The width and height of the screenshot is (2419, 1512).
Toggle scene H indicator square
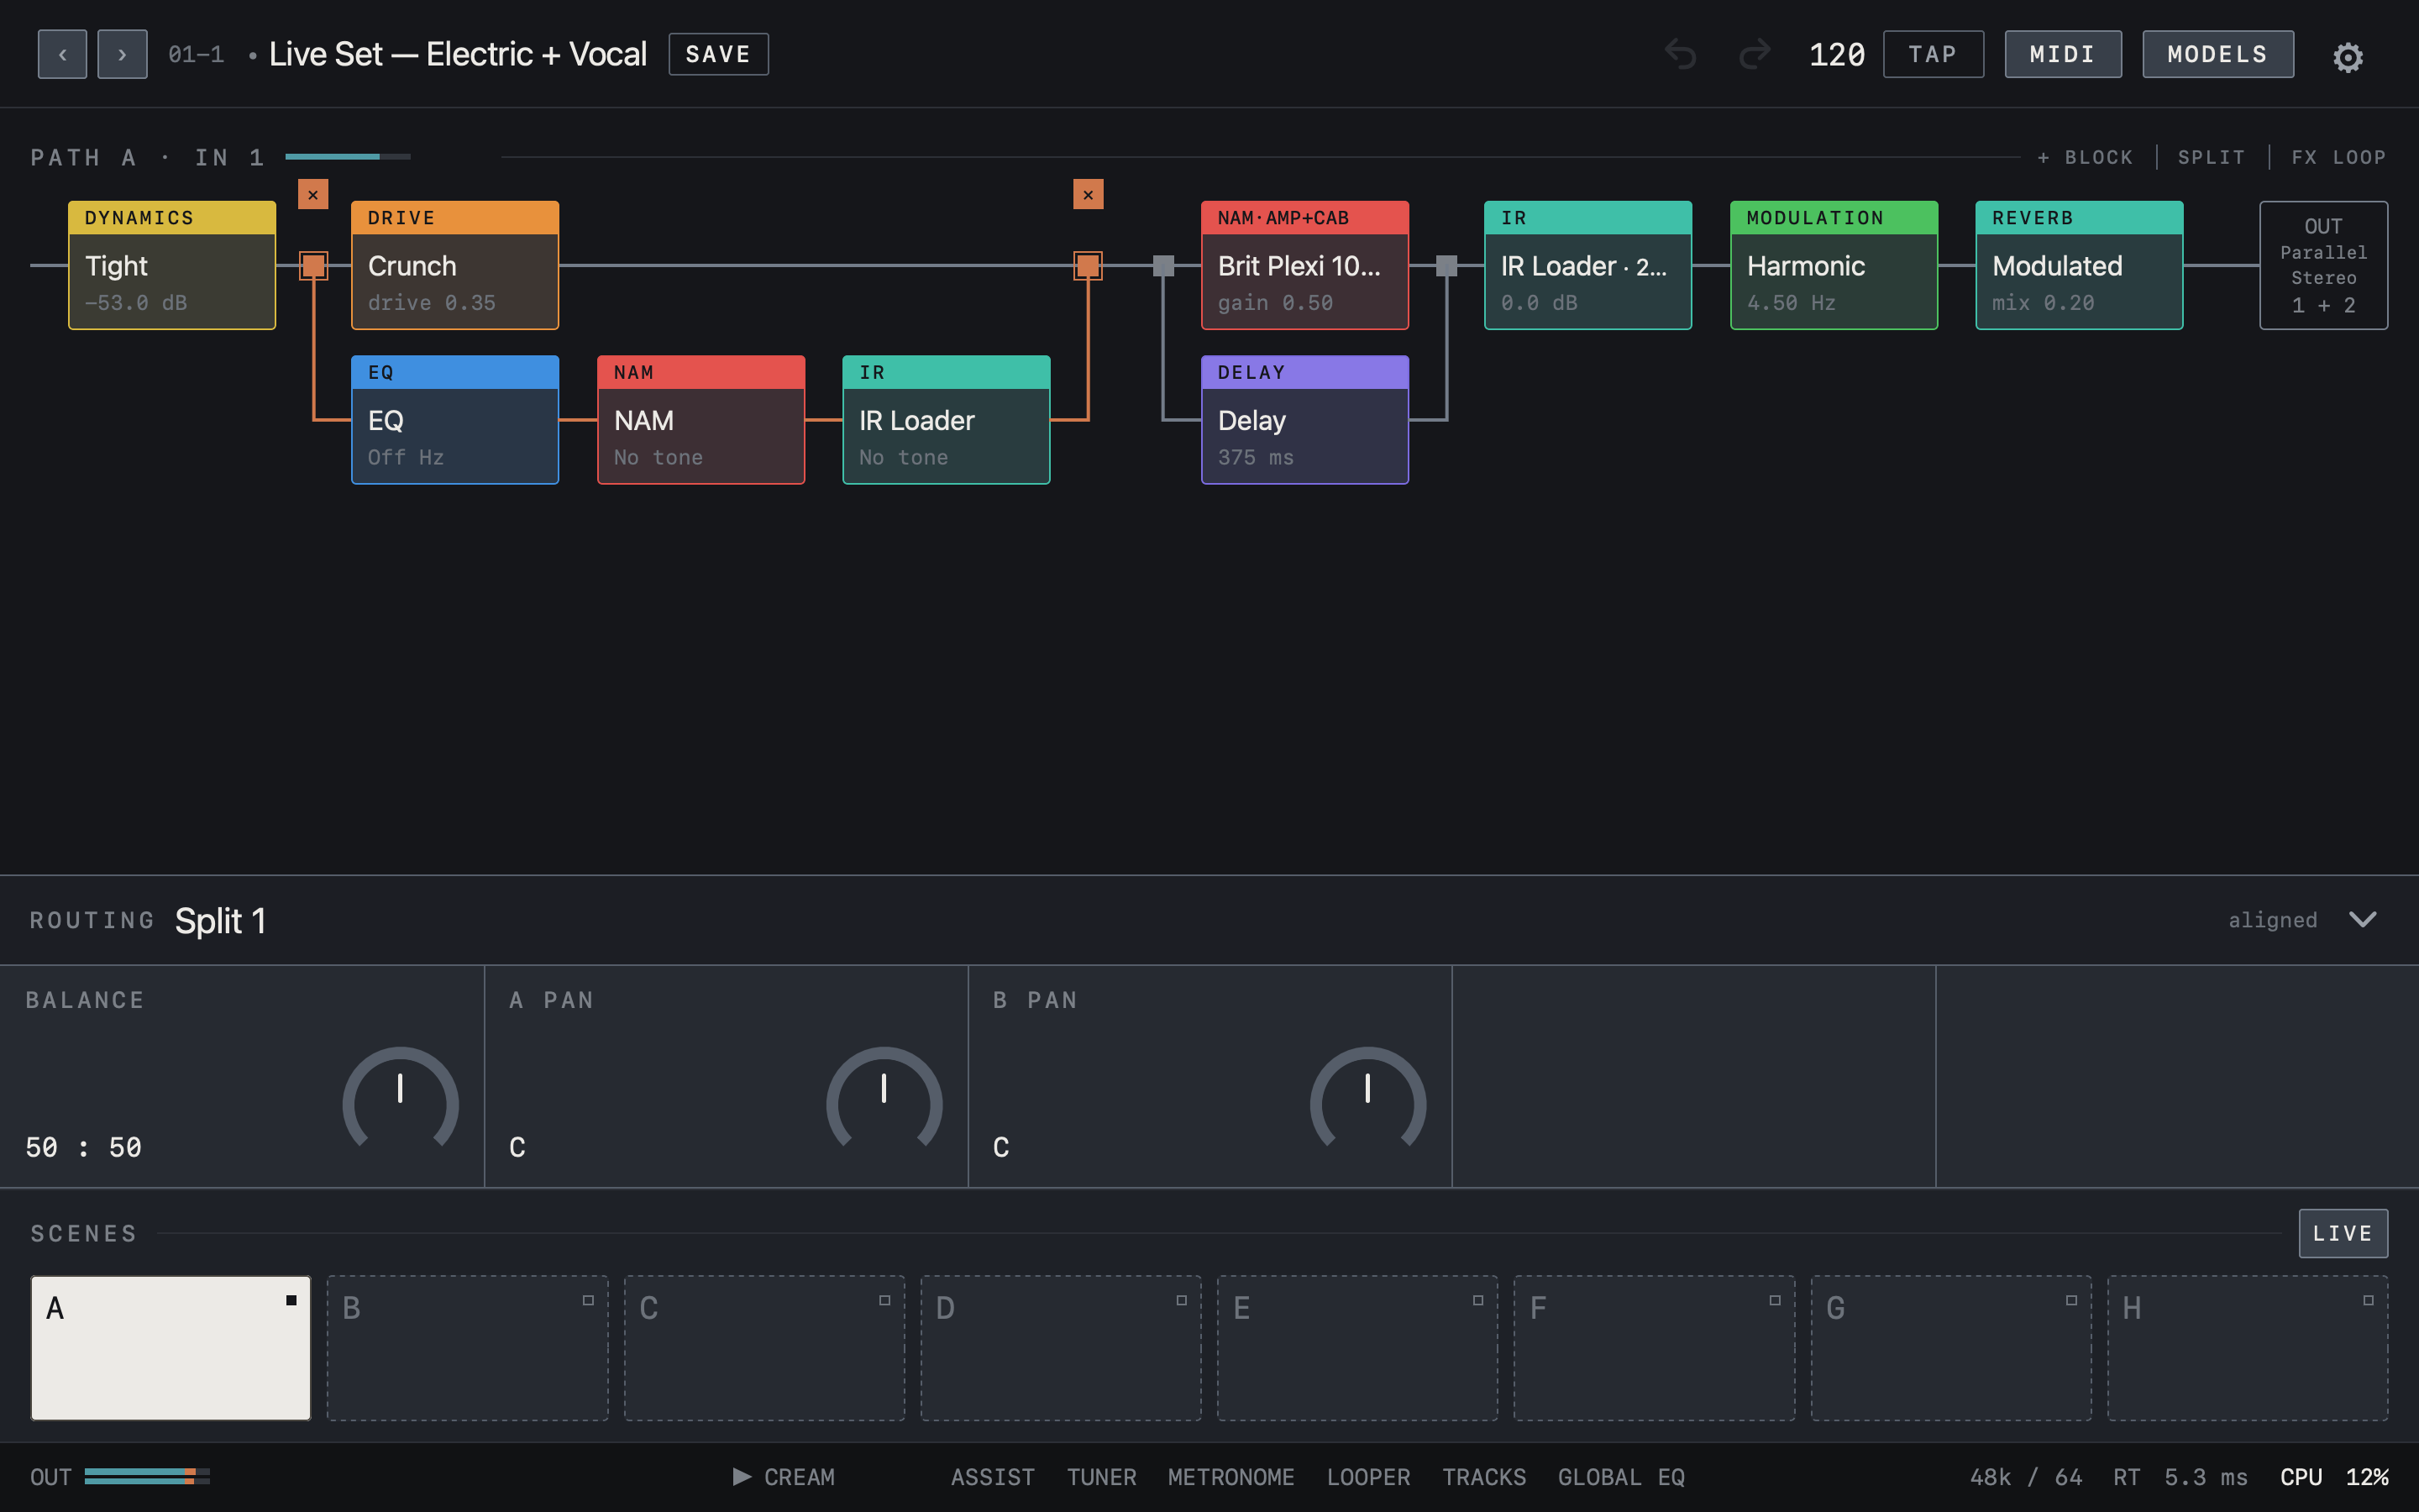(2368, 1300)
